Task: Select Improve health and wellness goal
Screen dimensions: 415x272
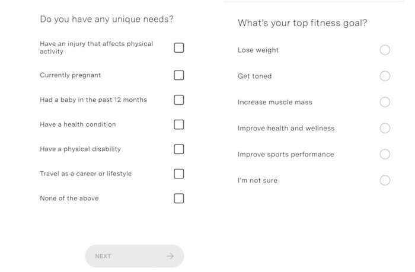Action: coord(385,128)
